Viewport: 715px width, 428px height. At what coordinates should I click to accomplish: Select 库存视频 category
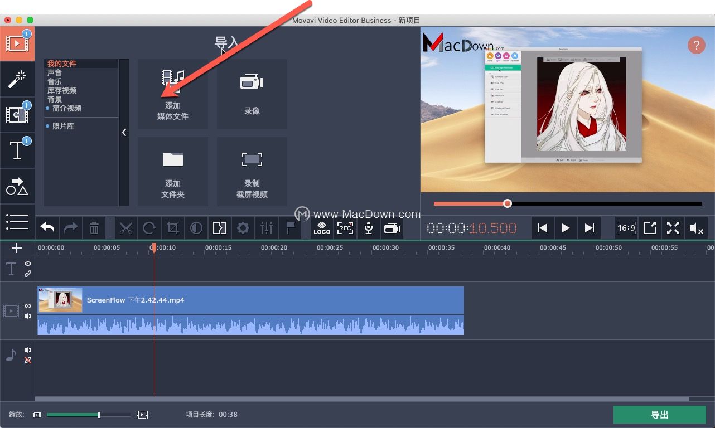click(62, 90)
